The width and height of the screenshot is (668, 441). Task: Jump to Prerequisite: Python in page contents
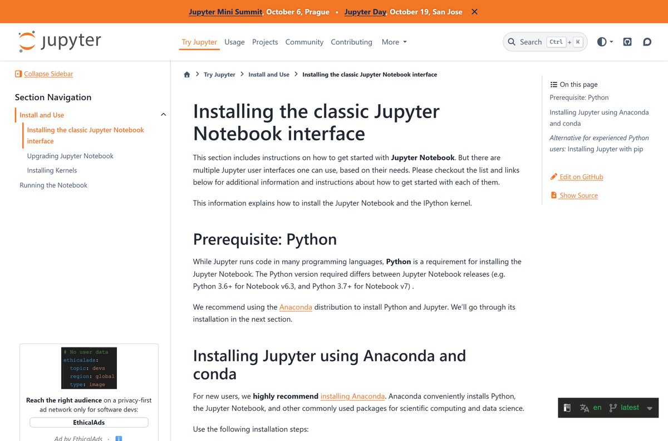(579, 97)
